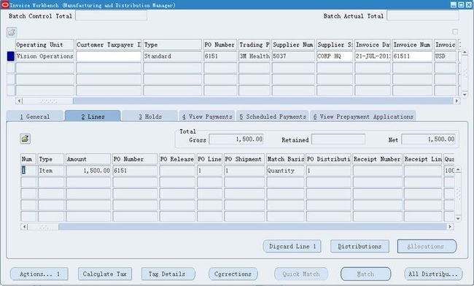
Task: Click the All Distributions button
Action: click(433, 274)
